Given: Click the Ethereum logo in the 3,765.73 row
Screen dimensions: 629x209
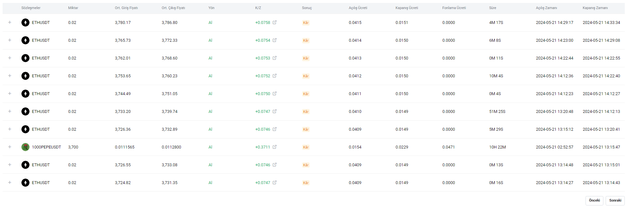Looking at the screenshot, I should (25, 40).
